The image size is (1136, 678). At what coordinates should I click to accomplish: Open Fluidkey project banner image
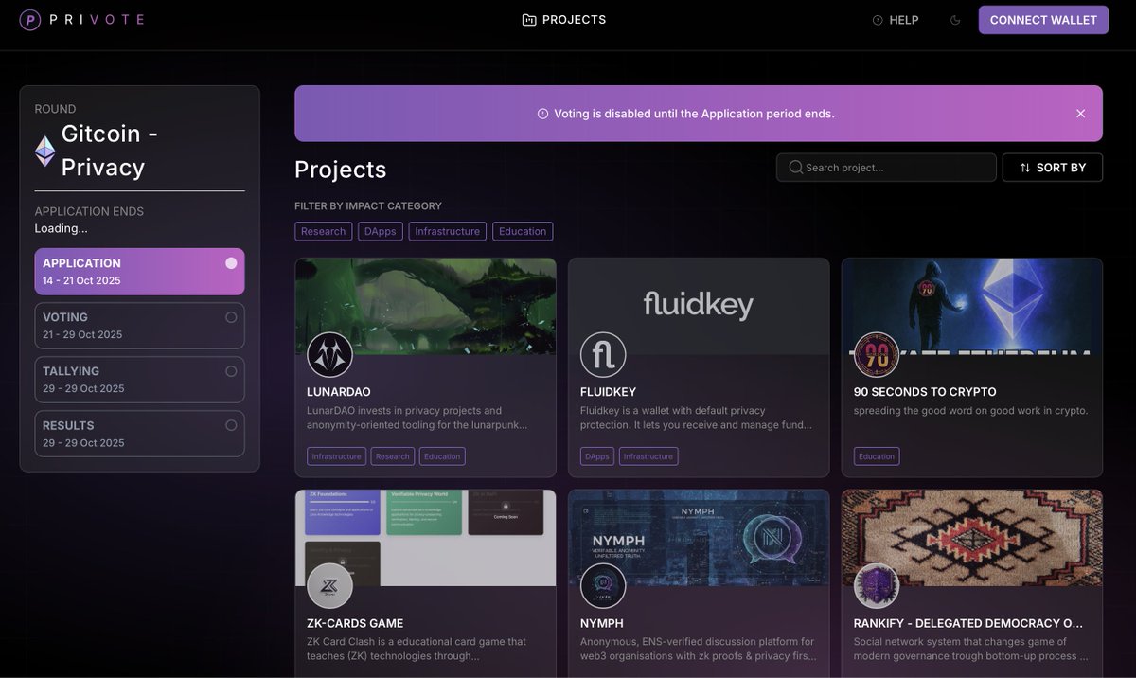pos(699,306)
